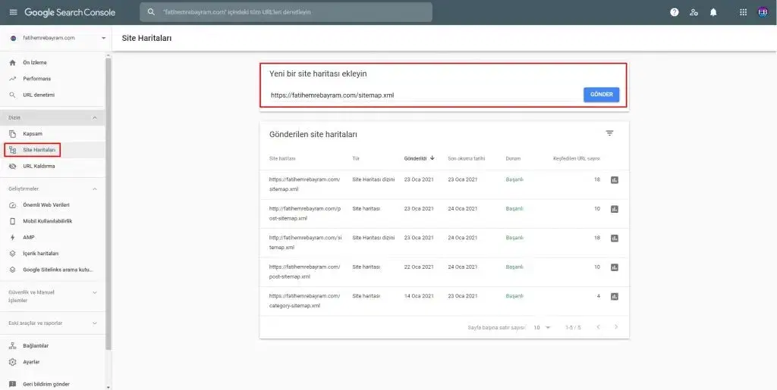
Task: Open chart icon for category-sitemap.xml row
Action: coord(615,297)
